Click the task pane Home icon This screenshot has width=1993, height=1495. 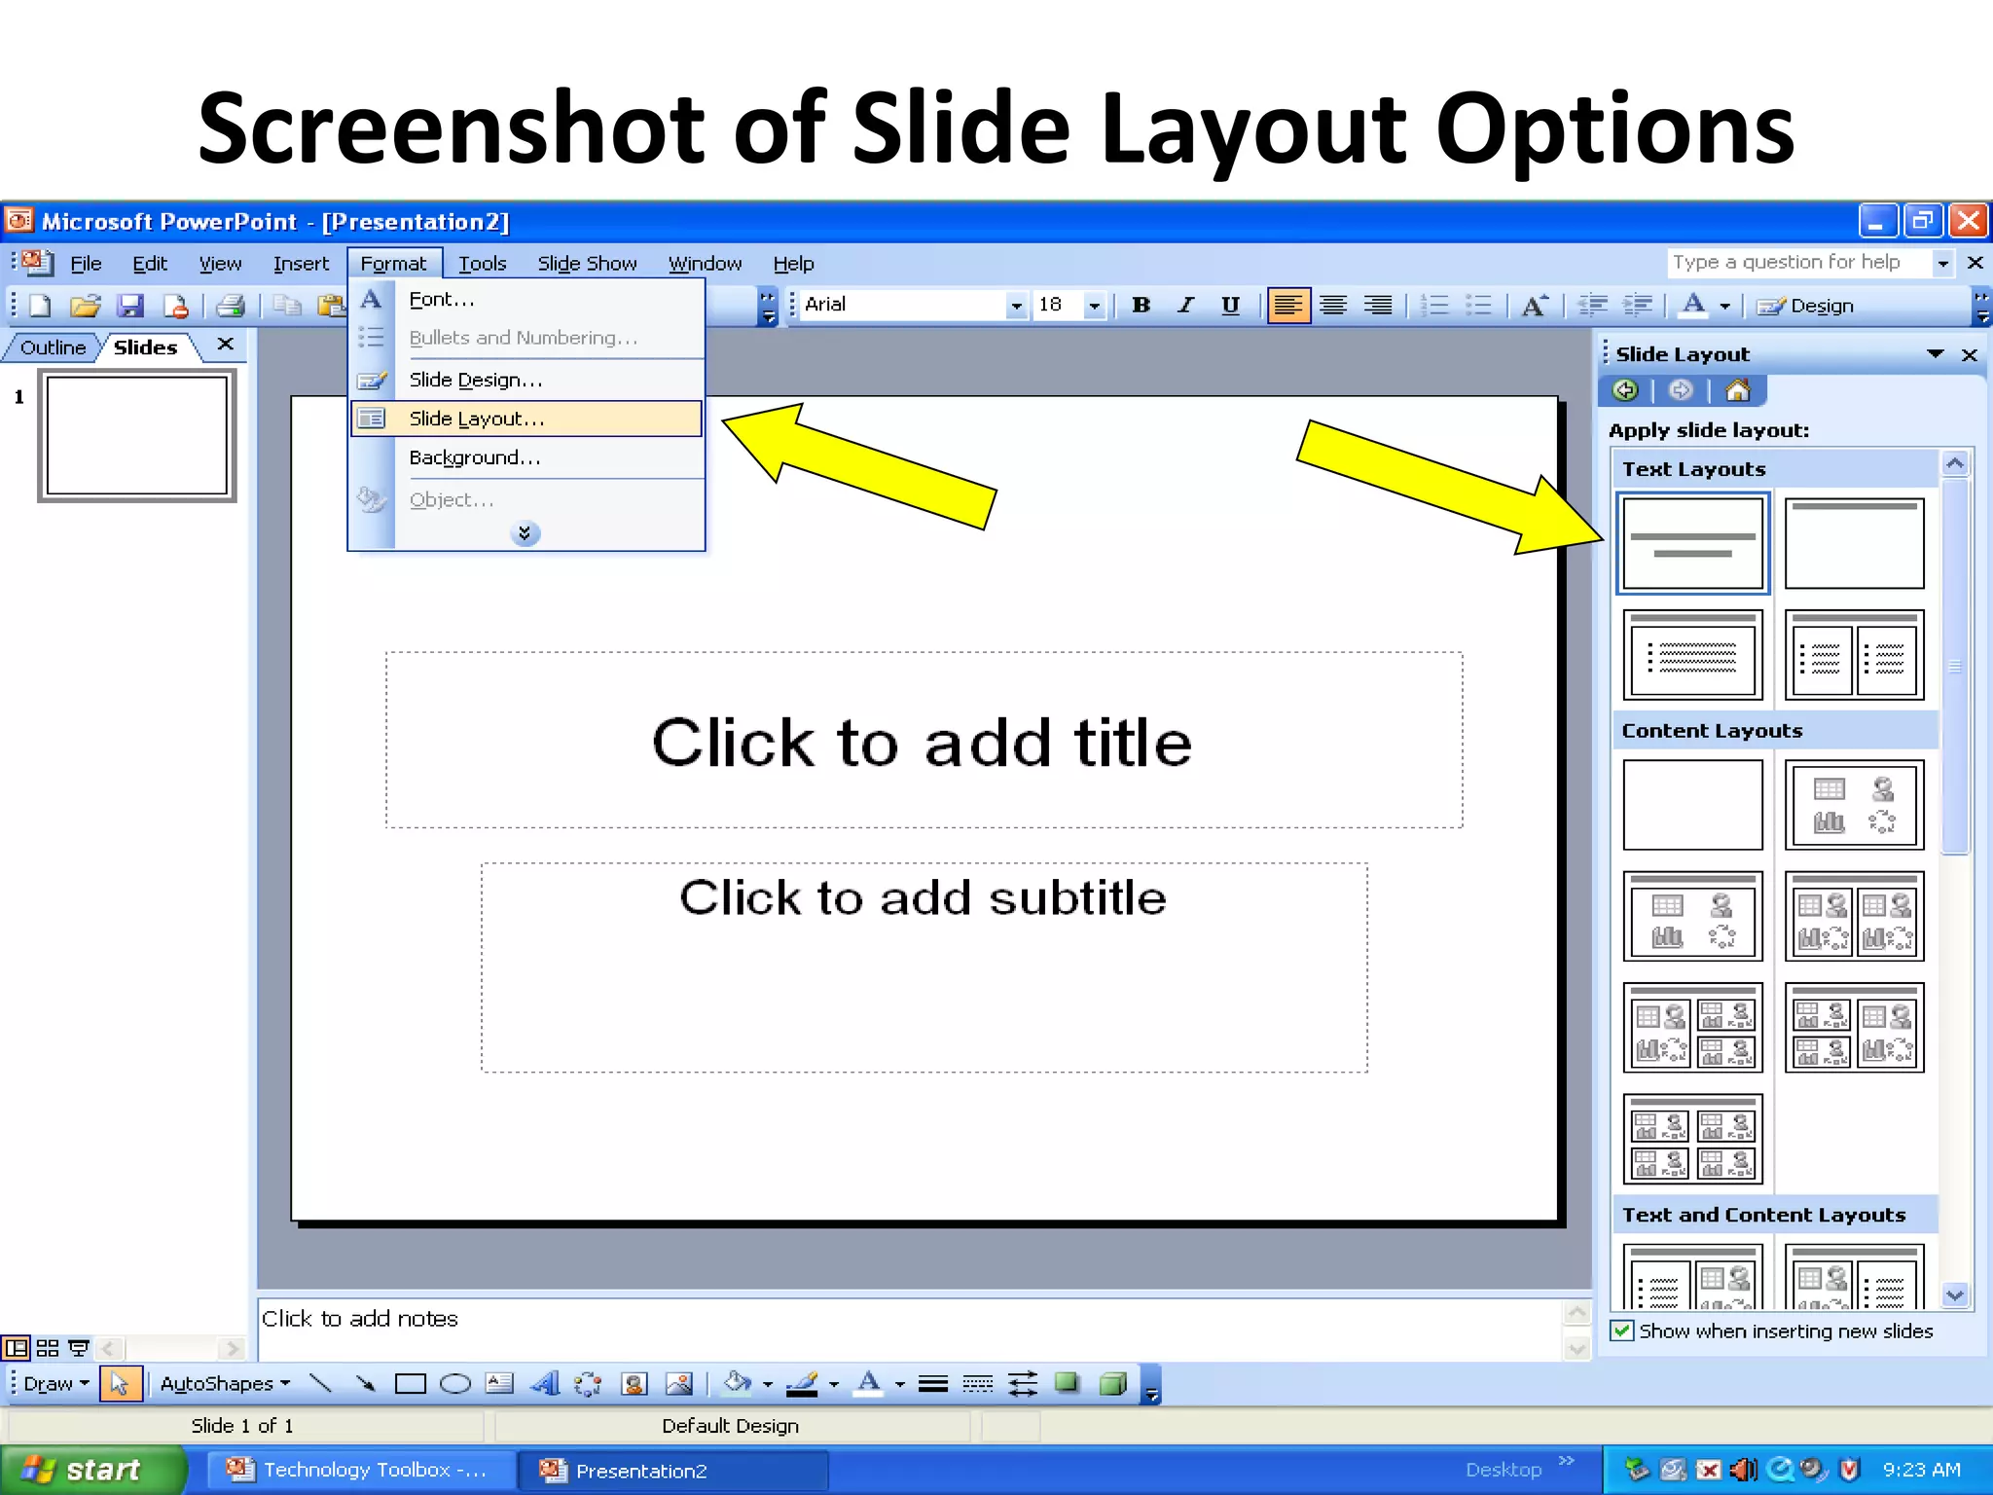pos(1738,391)
